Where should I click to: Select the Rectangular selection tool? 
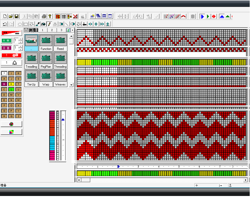click(x=26, y=24)
